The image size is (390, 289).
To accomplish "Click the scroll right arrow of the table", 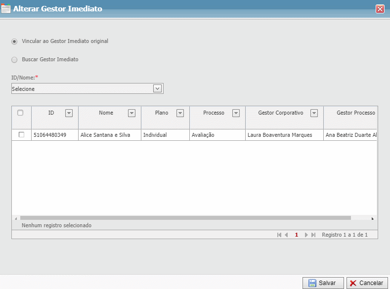I will coord(372,218).
